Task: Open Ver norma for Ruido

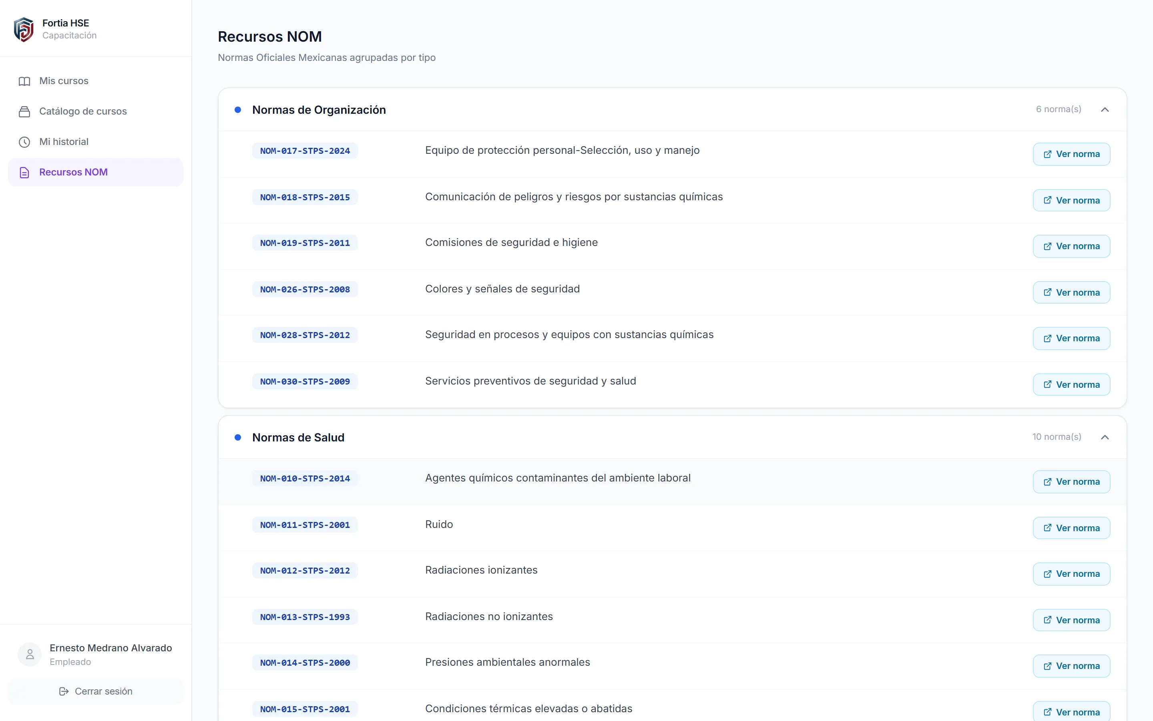Action: click(1071, 528)
